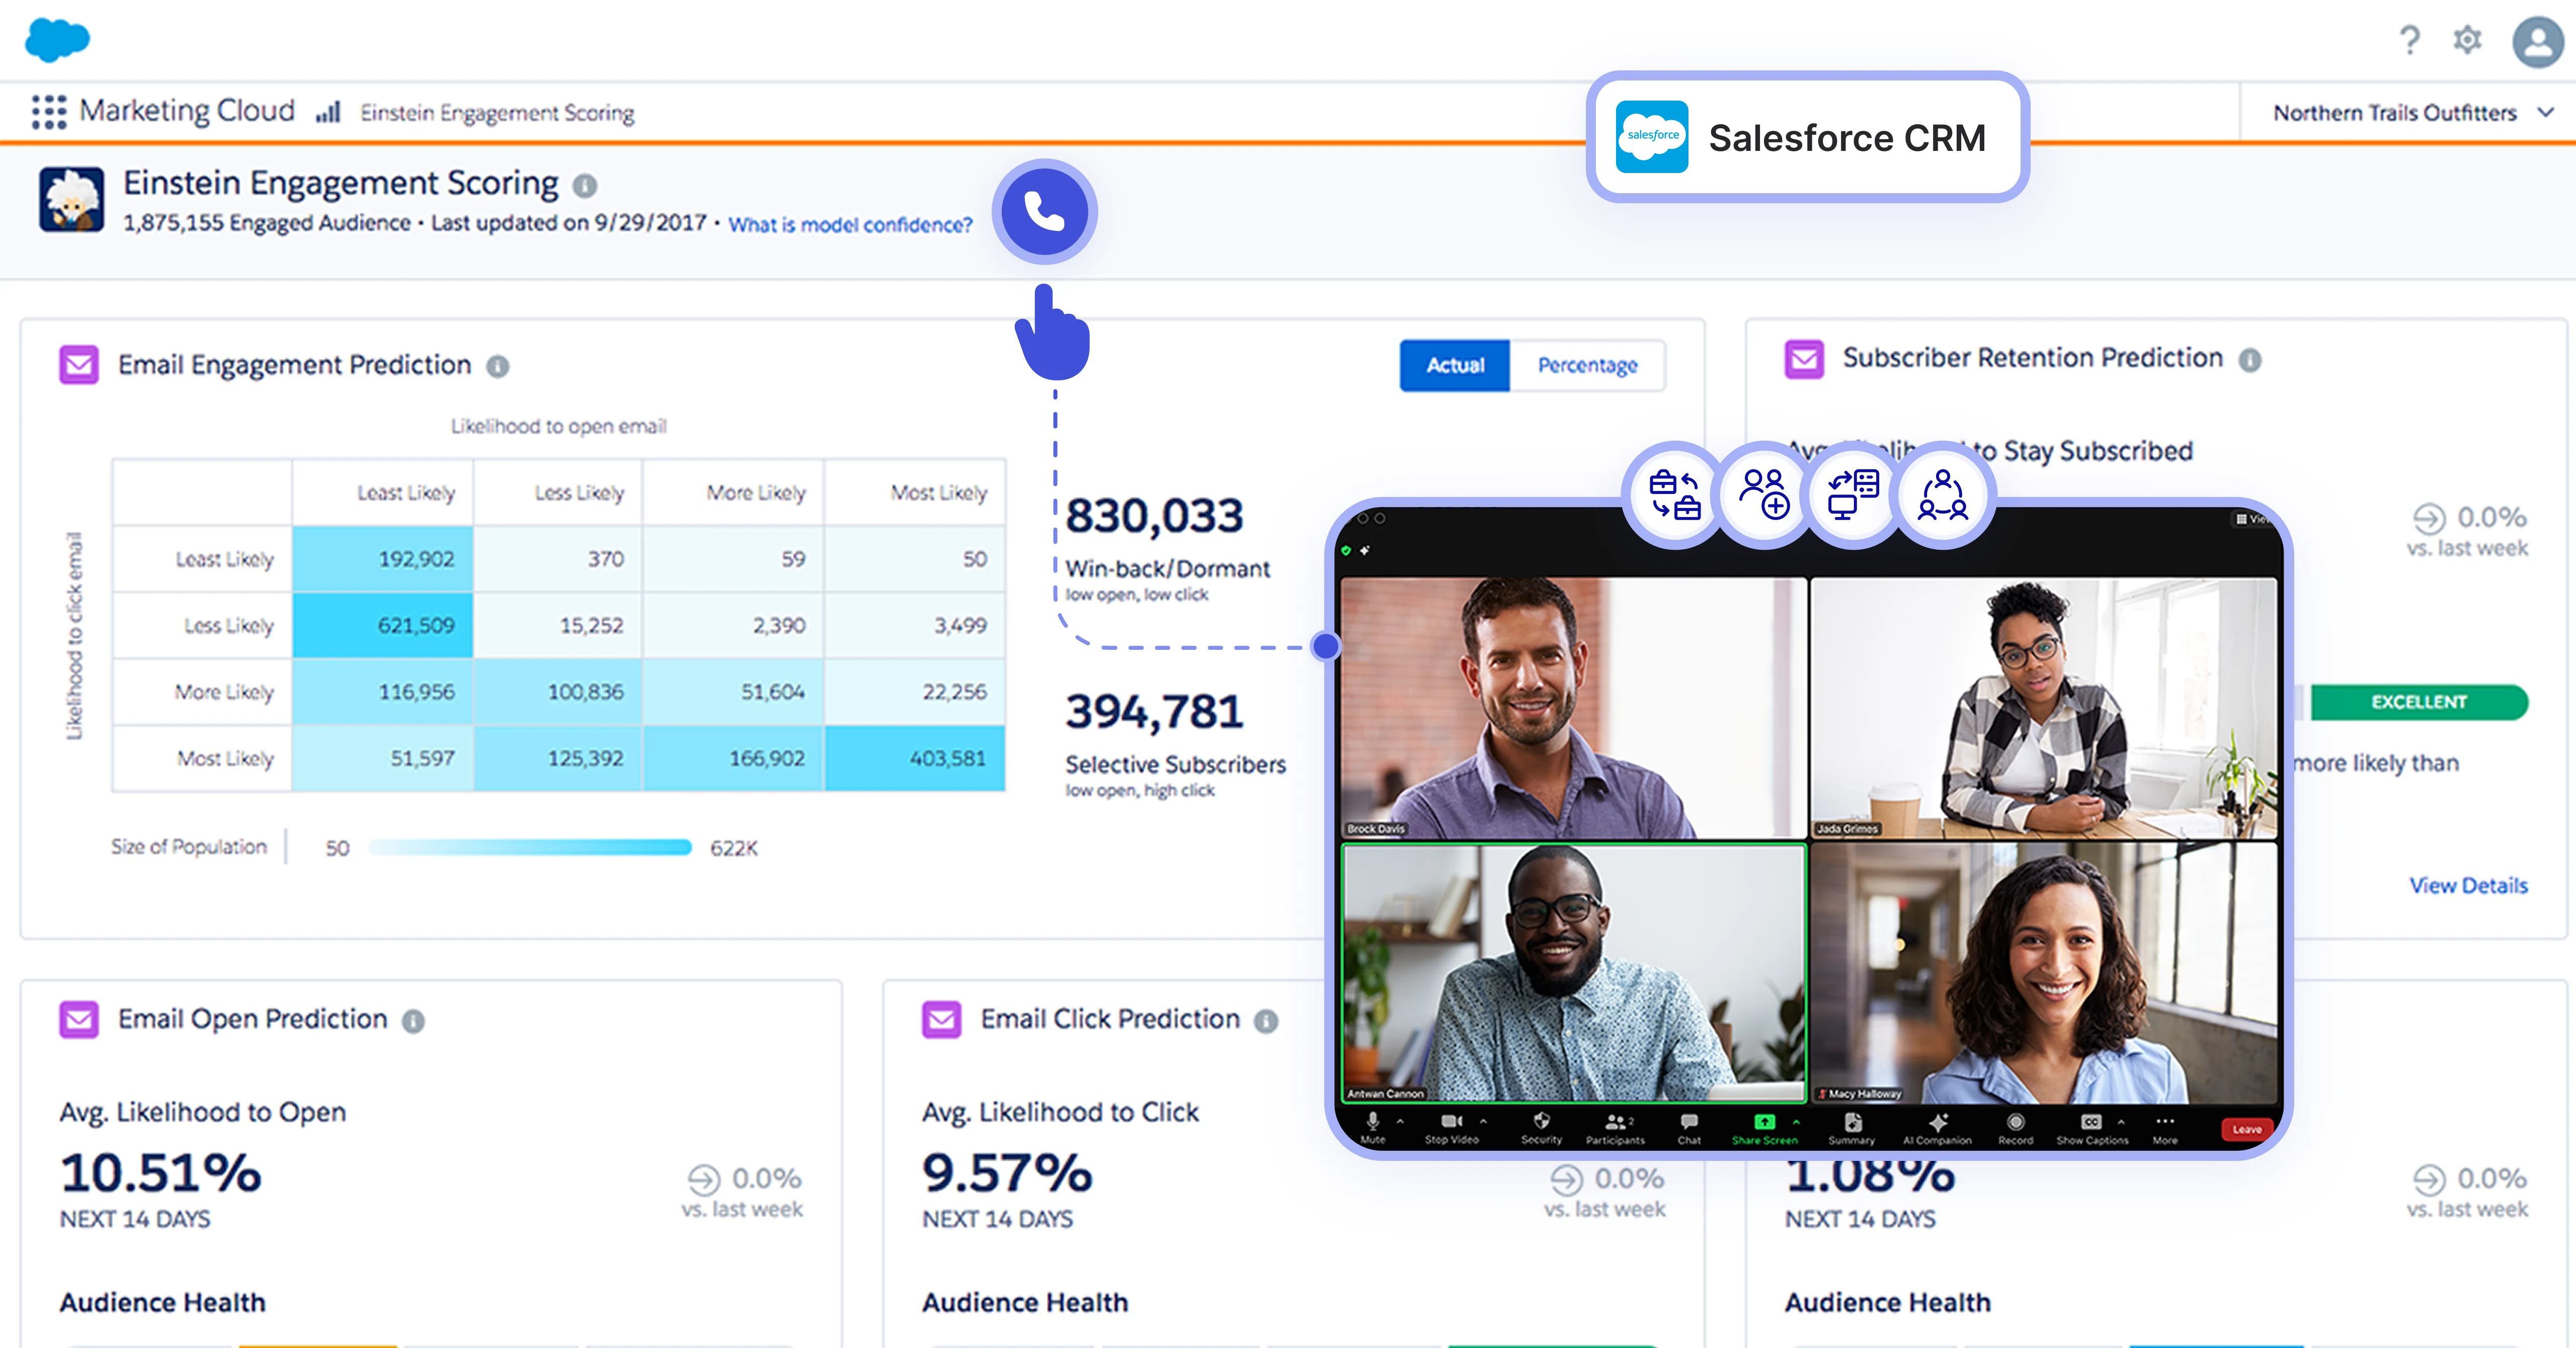Screen dimensions: 2576x1348
Task: Open the "What is model confidence?" link
Action: click(850, 225)
